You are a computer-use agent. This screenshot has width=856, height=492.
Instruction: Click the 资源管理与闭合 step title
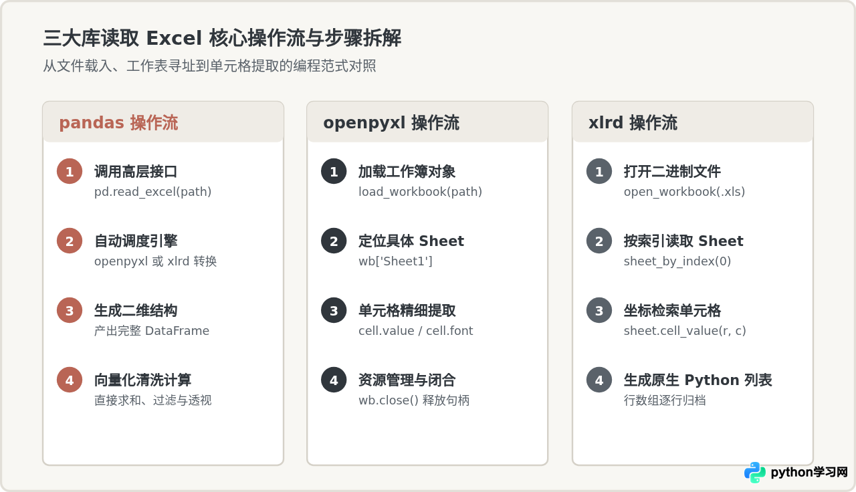pyautogui.click(x=407, y=380)
